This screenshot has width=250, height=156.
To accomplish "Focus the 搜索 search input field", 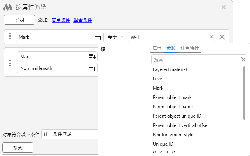I will pos(196,59).
